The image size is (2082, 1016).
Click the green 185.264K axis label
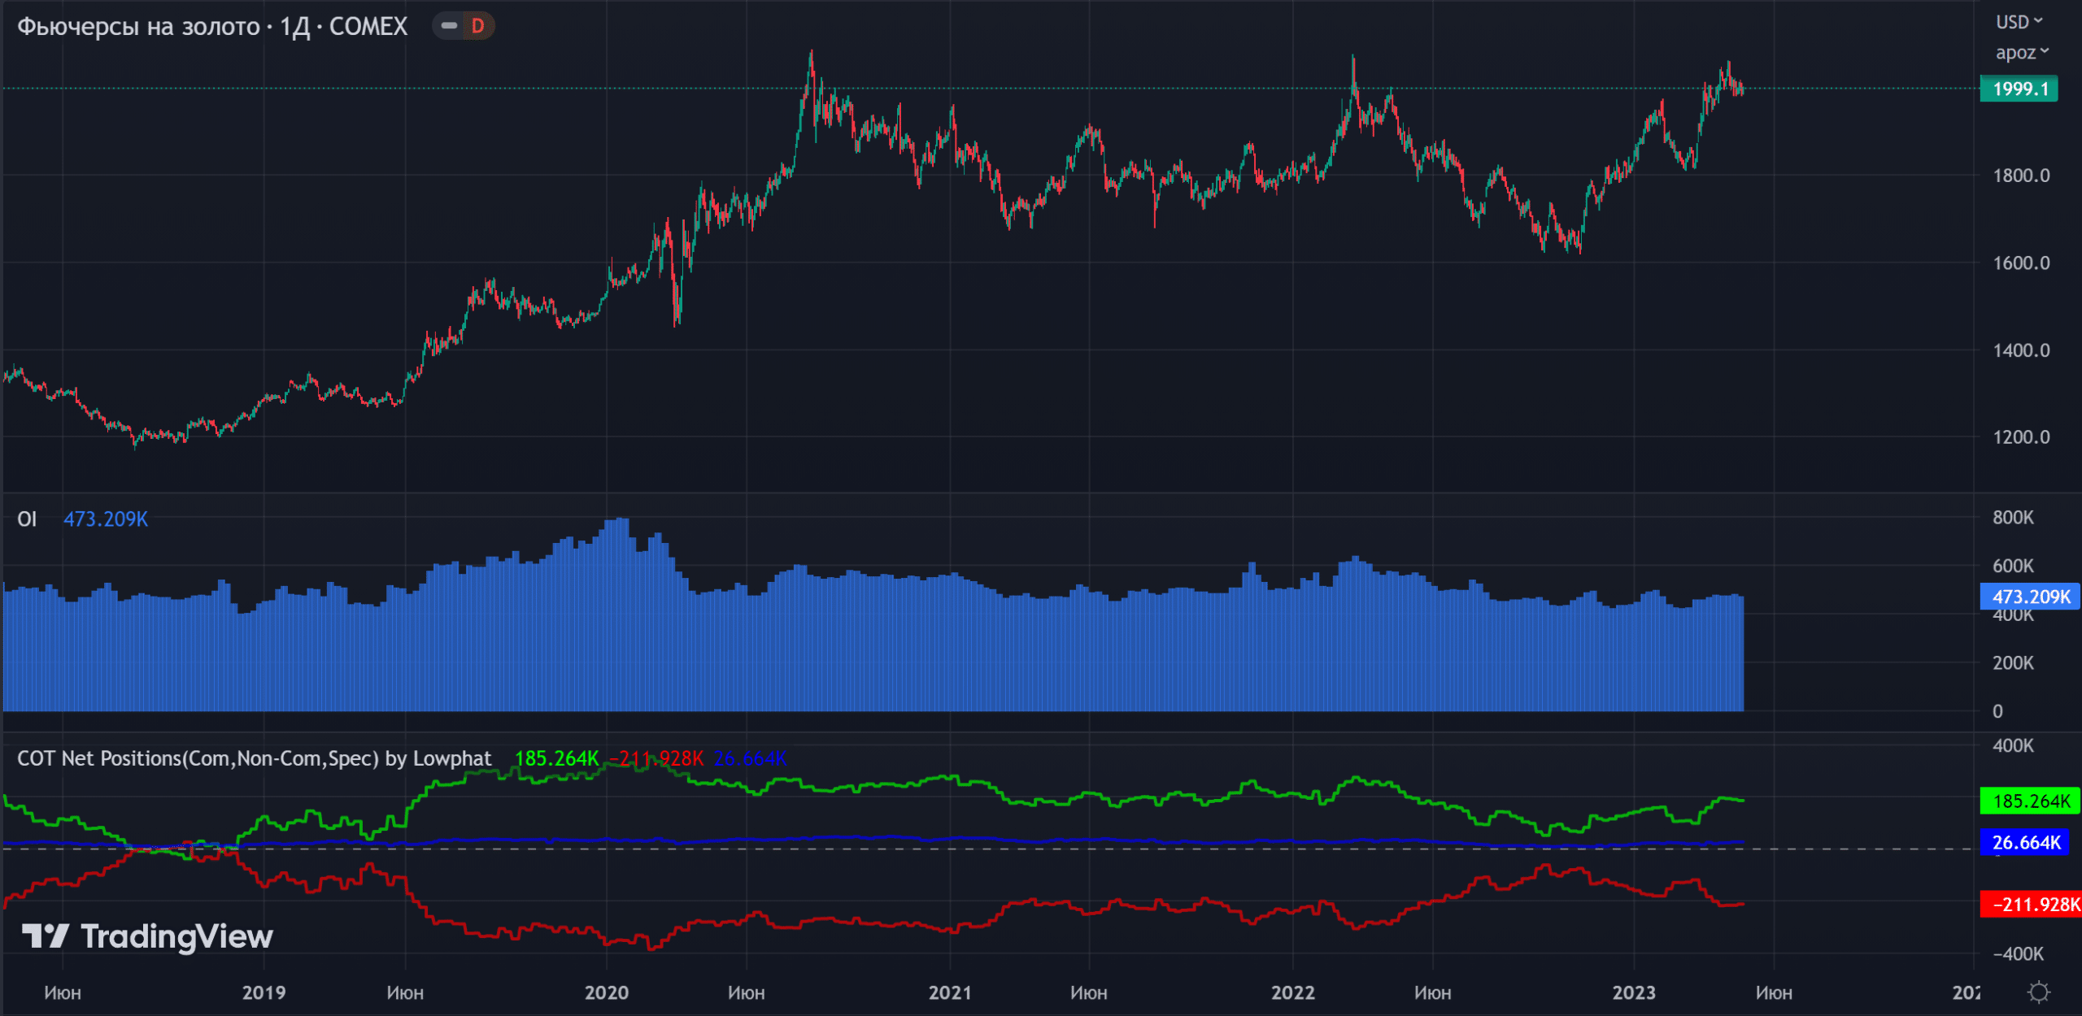coord(2030,801)
